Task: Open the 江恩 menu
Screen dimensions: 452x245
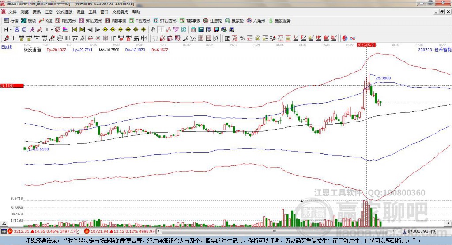Action: (x=49, y=12)
